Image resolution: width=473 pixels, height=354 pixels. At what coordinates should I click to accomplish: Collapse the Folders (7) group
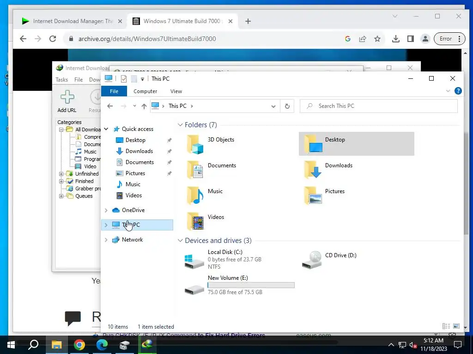coord(180,124)
